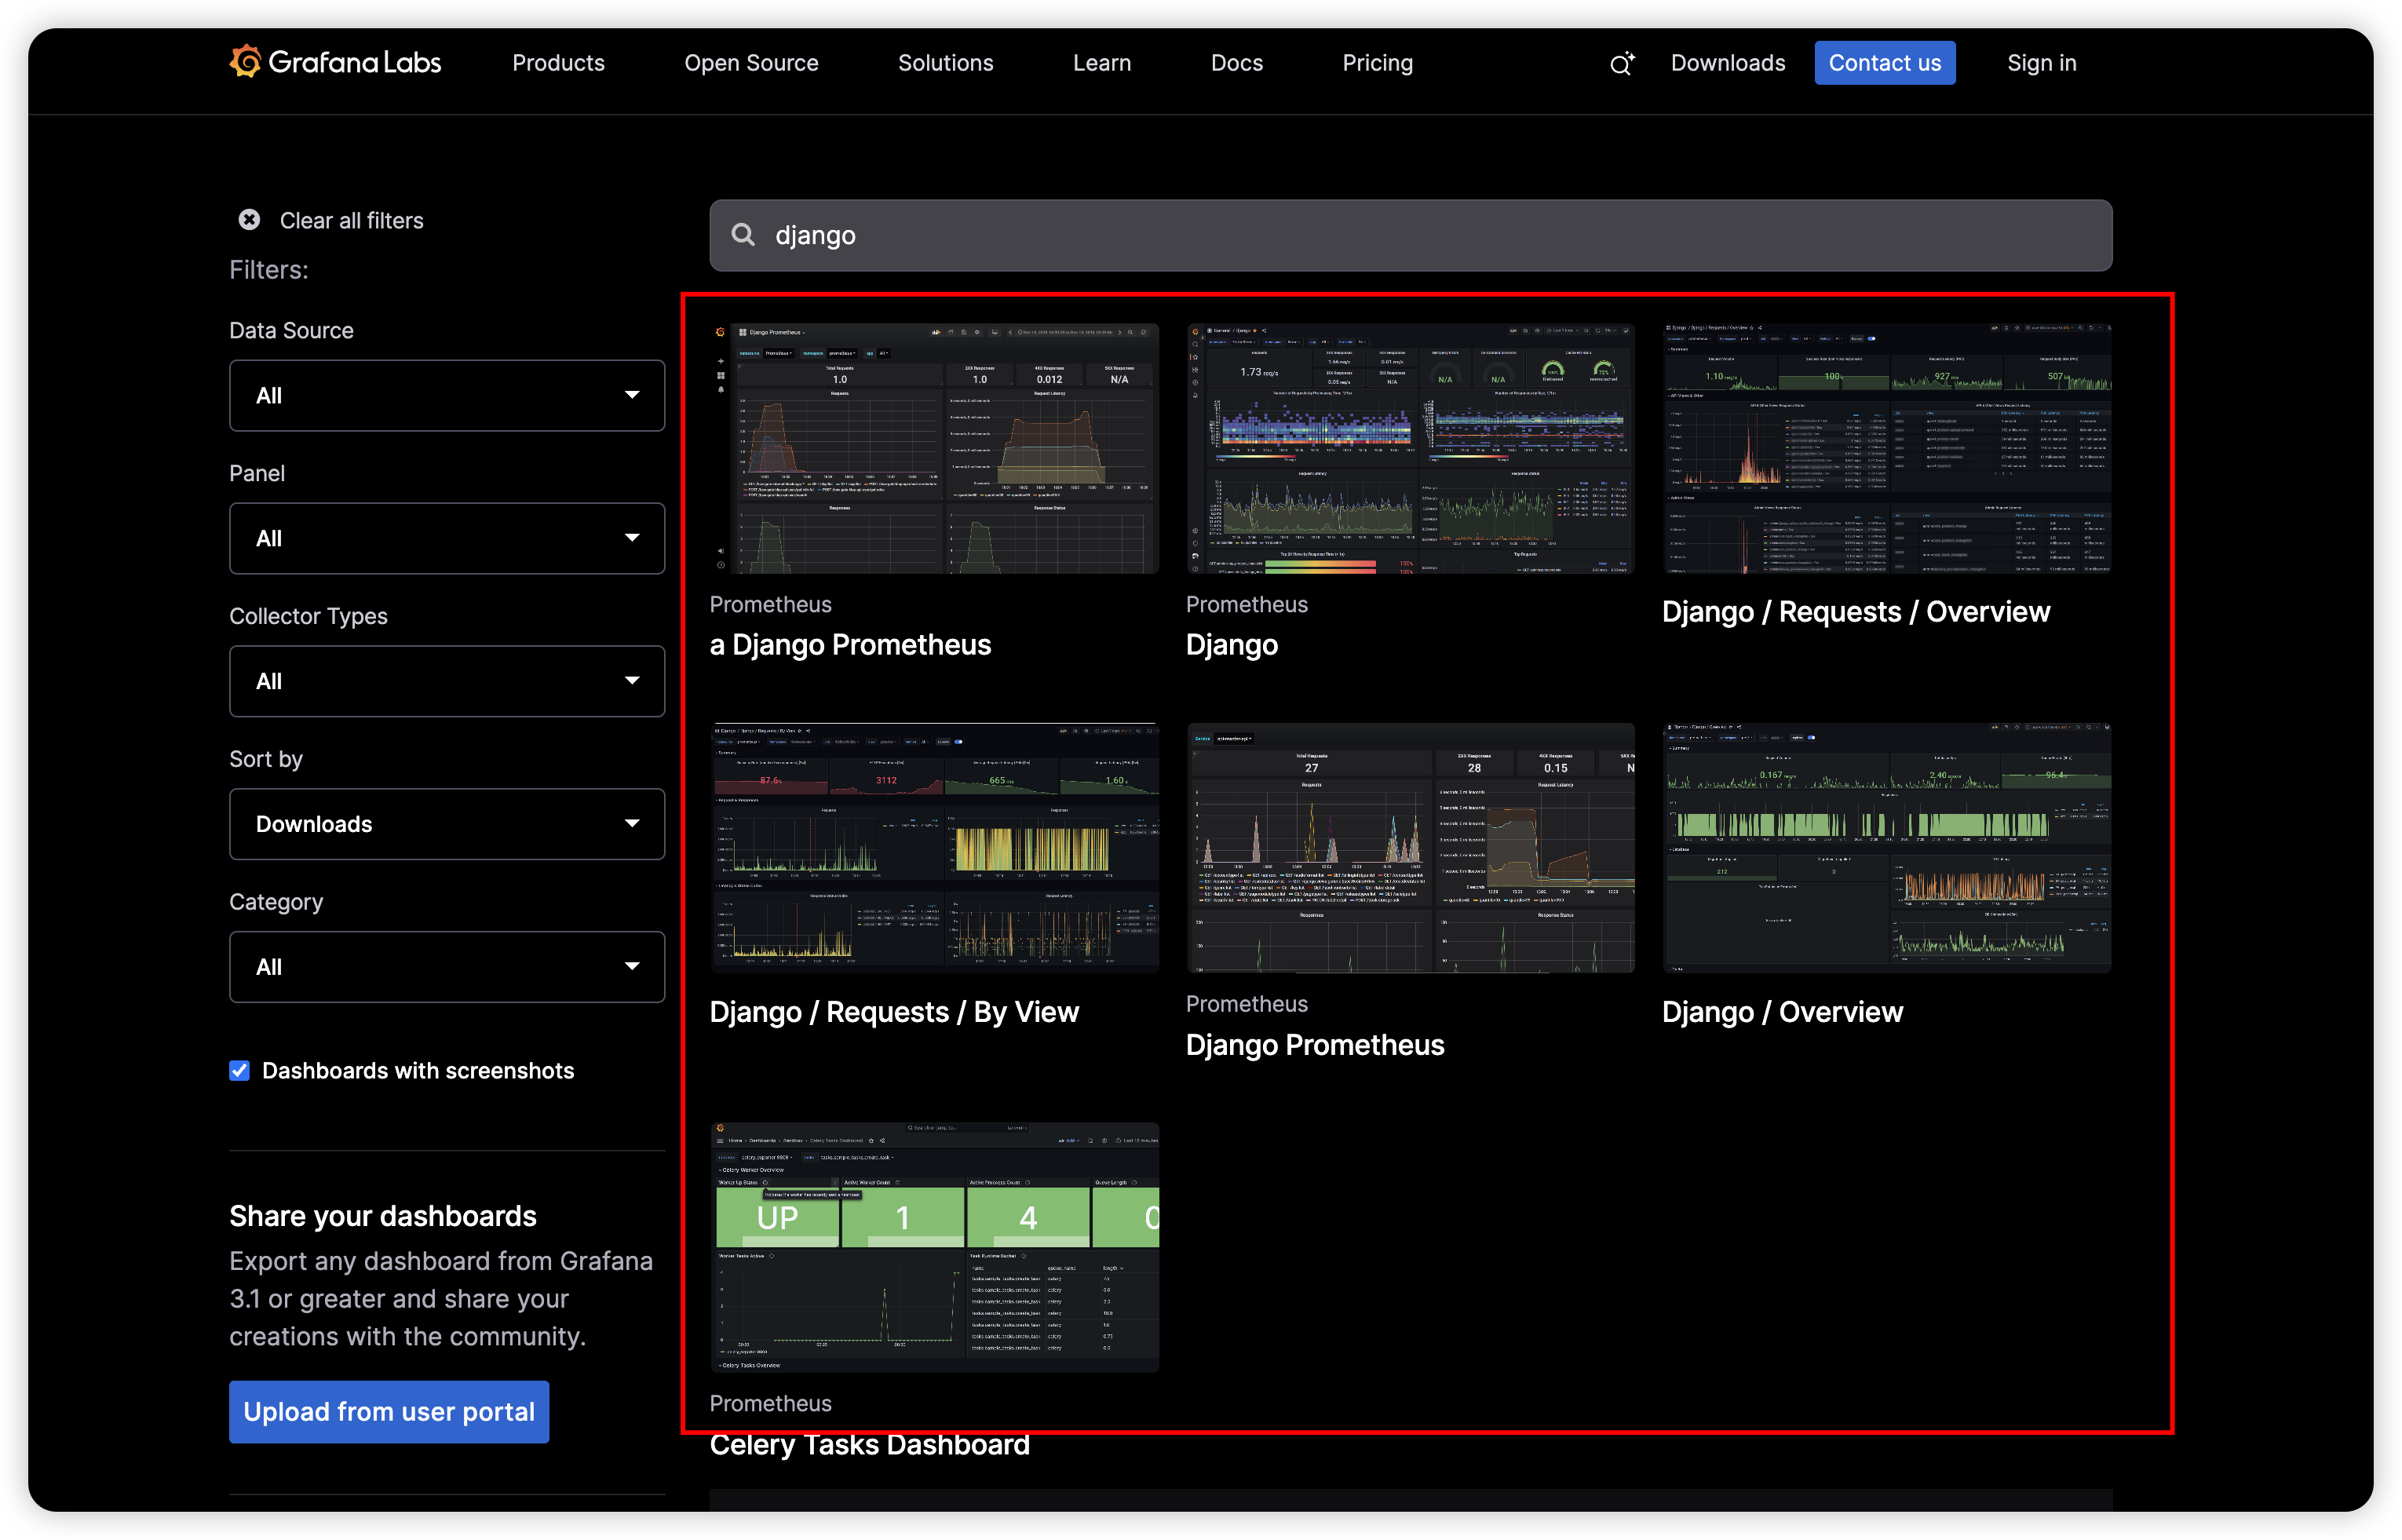The width and height of the screenshot is (2402, 1540).
Task: Toggle Dashboards with screenshots checkbox
Action: [x=240, y=1071]
